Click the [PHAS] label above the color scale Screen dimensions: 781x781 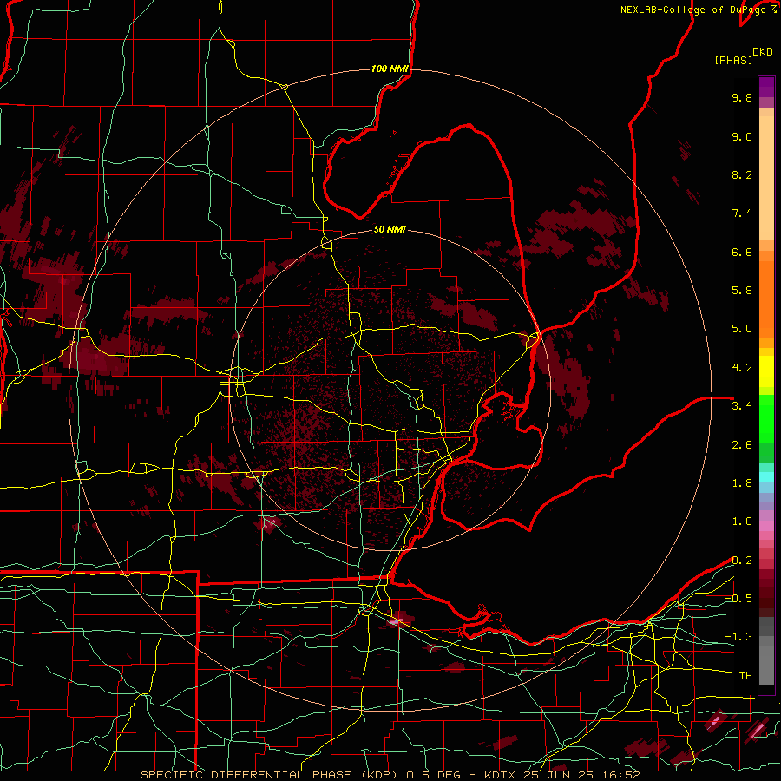pyautogui.click(x=733, y=60)
